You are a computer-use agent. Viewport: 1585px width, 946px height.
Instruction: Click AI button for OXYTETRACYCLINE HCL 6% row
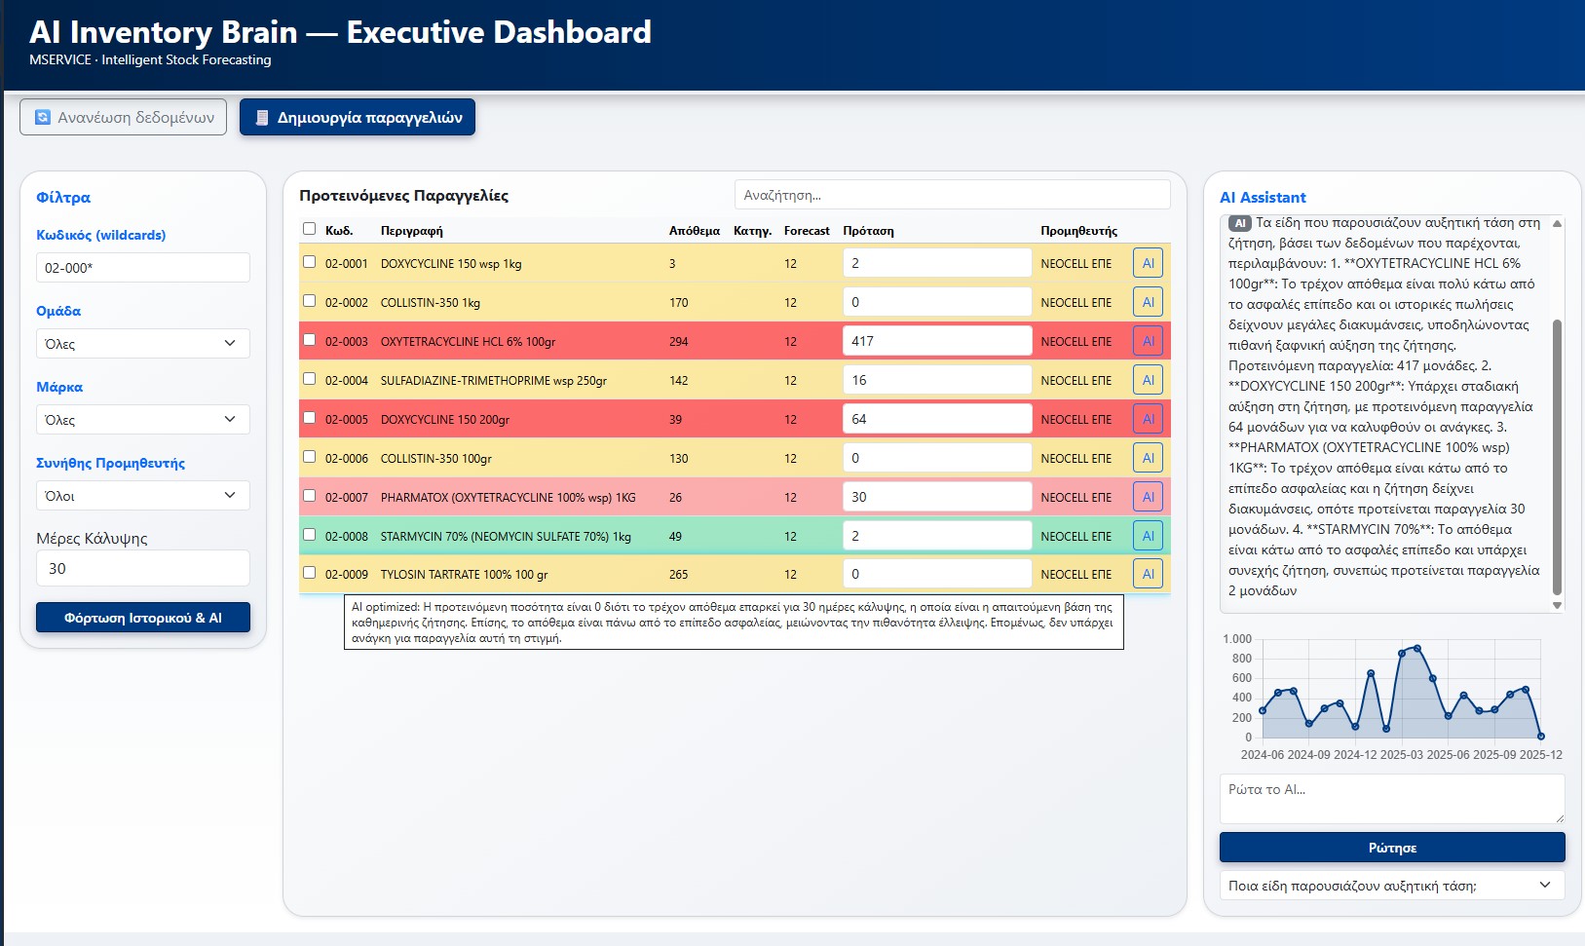click(x=1148, y=341)
